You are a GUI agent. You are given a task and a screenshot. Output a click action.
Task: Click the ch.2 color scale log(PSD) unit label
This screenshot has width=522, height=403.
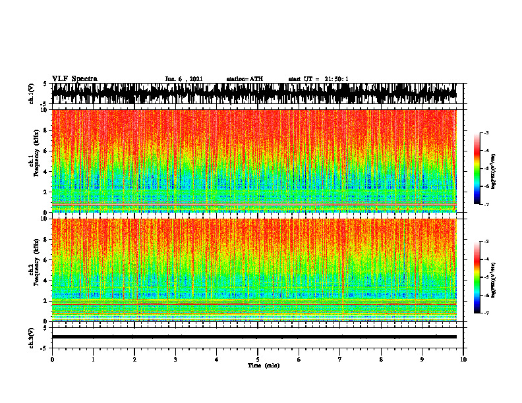(x=494, y=281)
